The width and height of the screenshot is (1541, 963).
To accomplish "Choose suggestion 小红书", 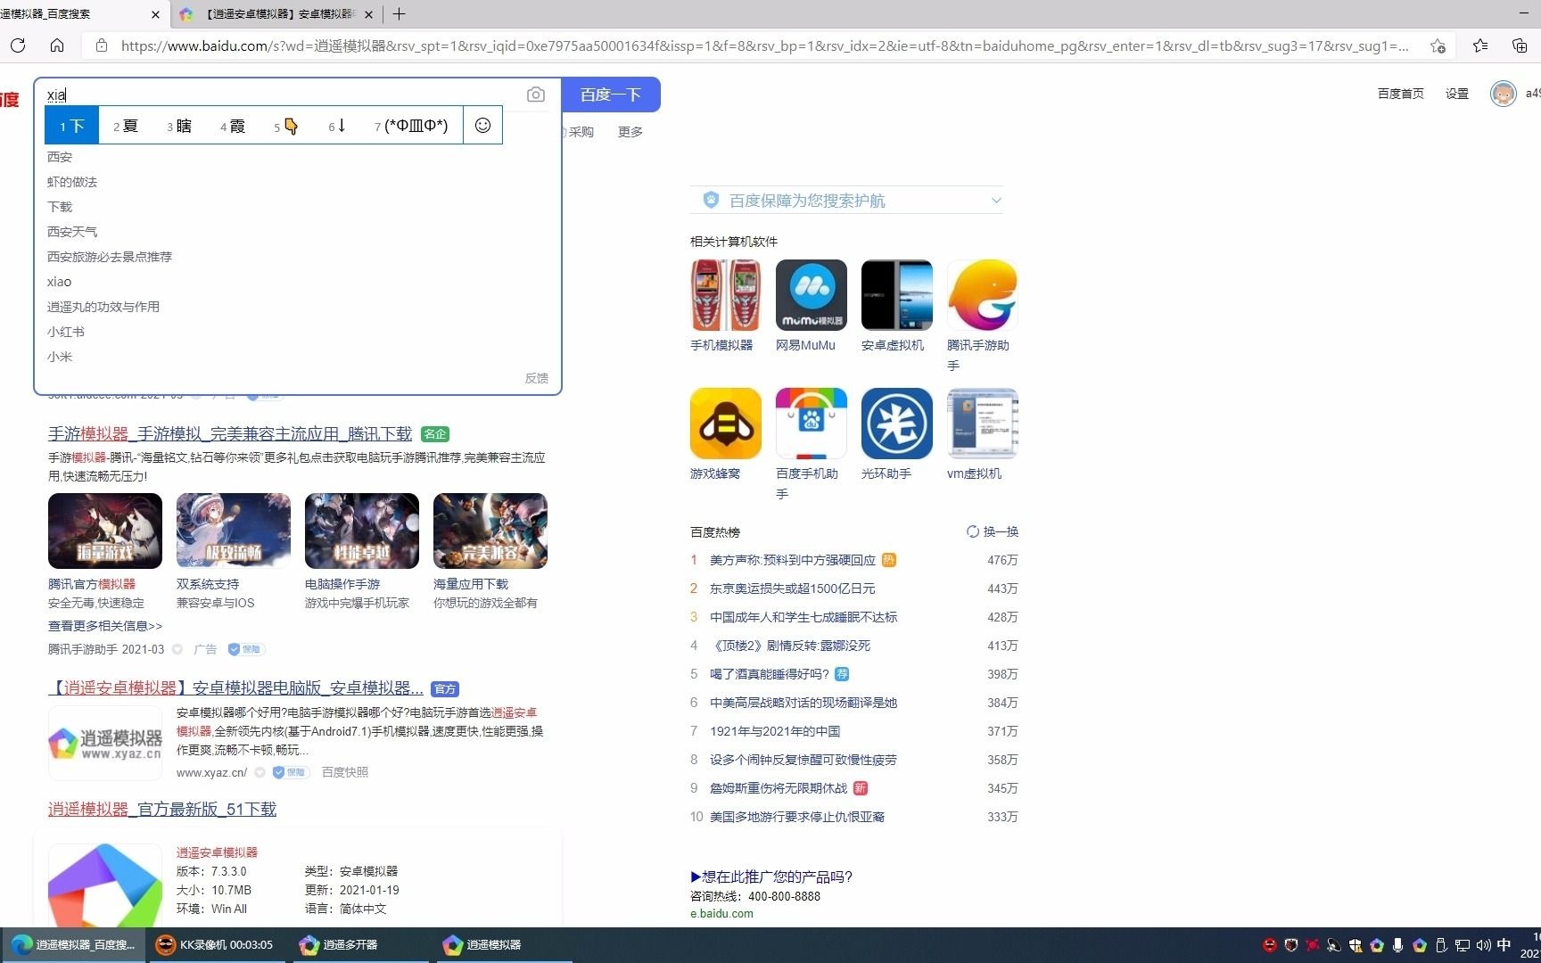I will pos(66,332).
